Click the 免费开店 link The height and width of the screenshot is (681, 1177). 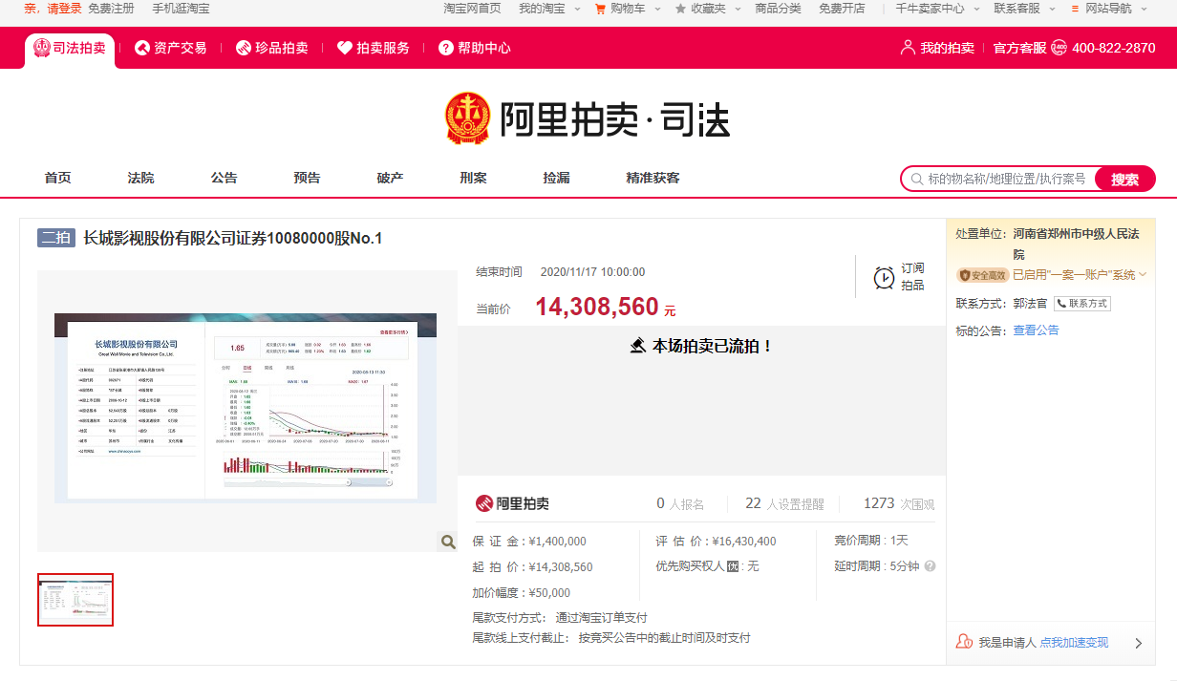(x=842, y=9)
